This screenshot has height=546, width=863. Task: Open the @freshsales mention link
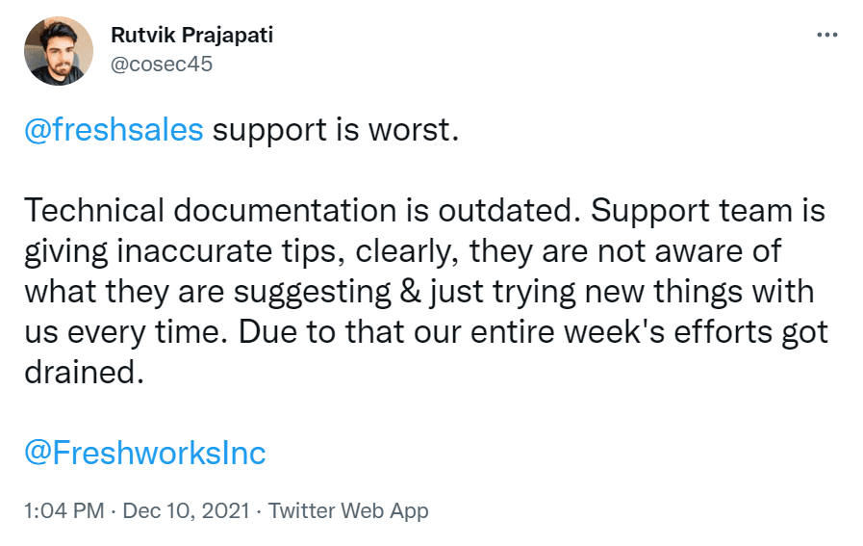[114, 129]
